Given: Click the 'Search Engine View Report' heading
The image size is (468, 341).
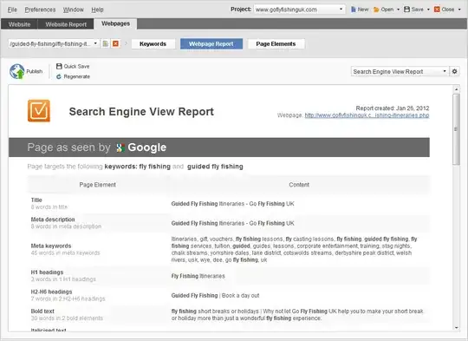Looking at the screenshot, I should [x=141, y=111].
